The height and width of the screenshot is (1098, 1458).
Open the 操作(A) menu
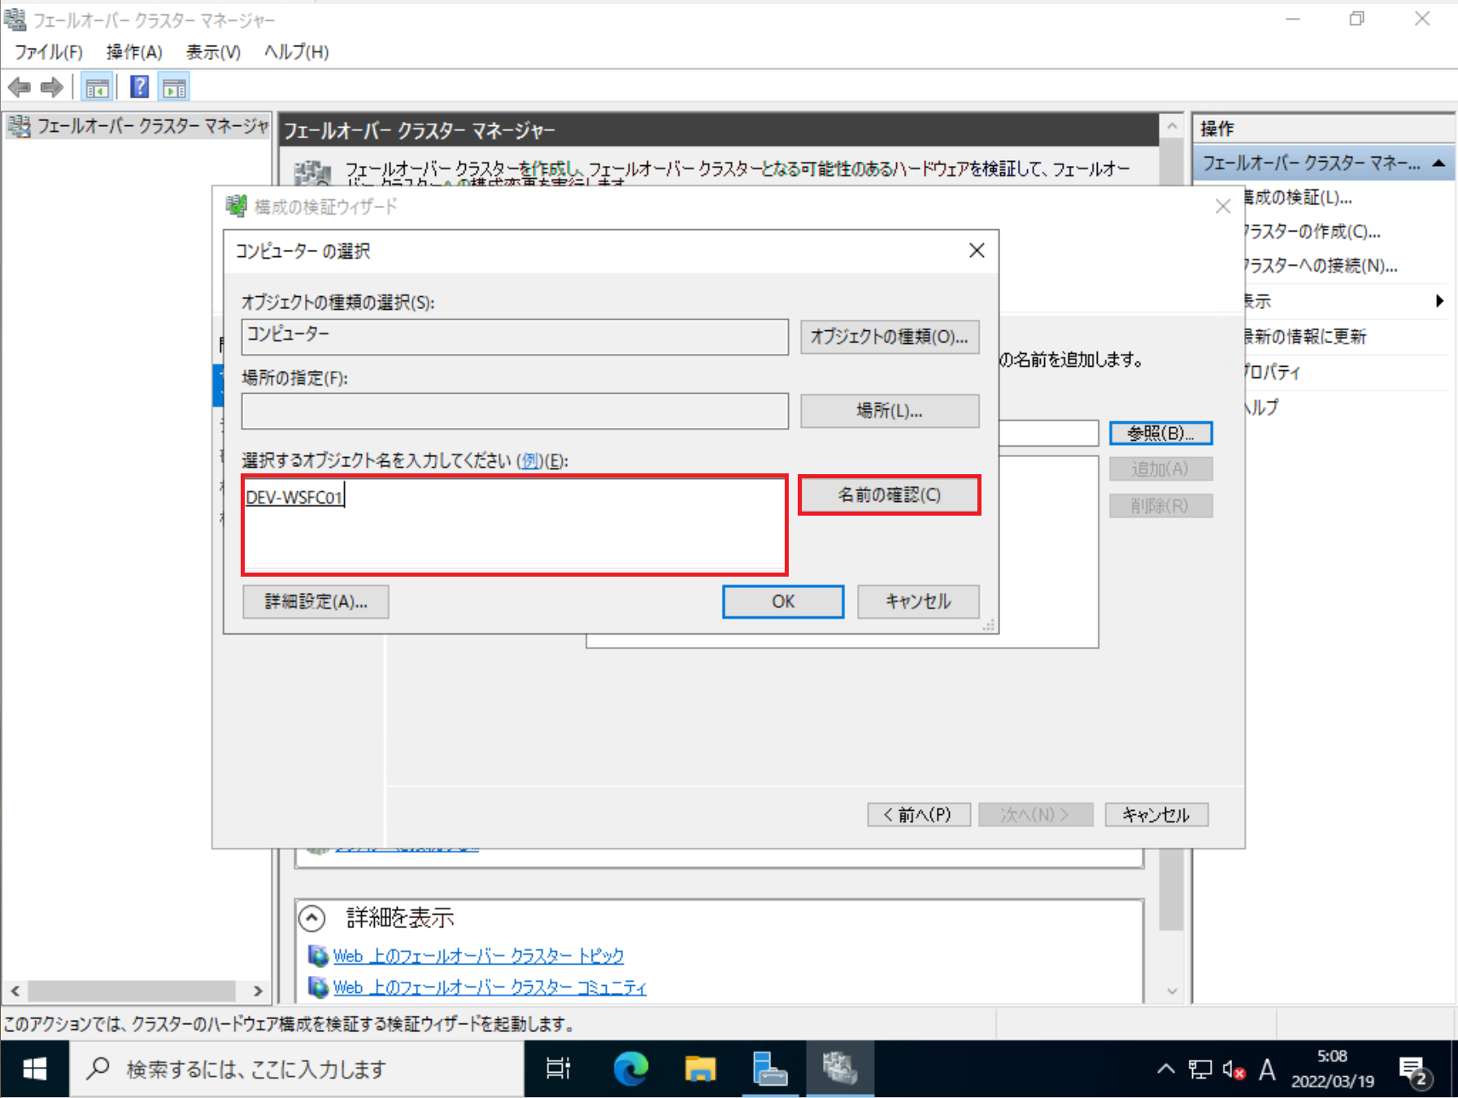[134, 52]
